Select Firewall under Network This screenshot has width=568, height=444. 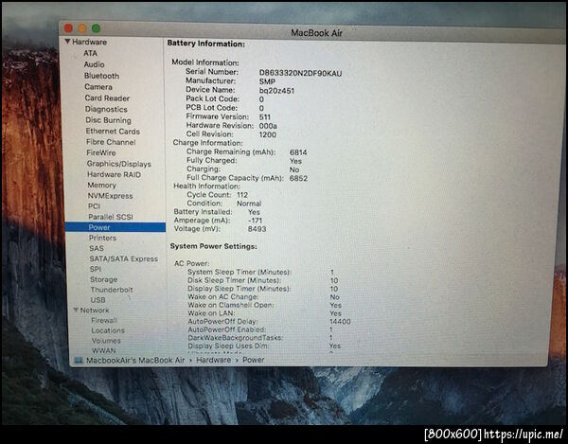(x=104, y=321)
